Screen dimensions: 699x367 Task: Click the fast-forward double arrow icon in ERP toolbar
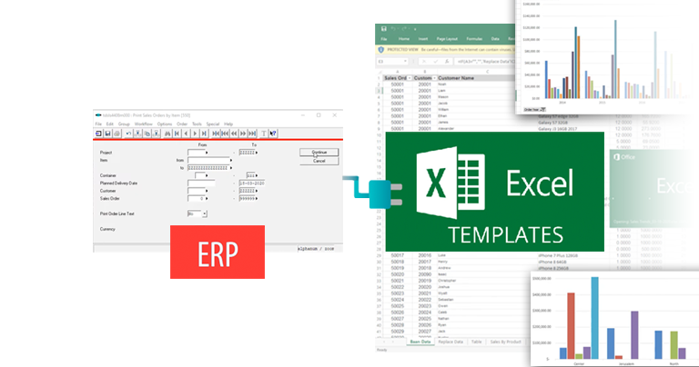click(243, 134)
